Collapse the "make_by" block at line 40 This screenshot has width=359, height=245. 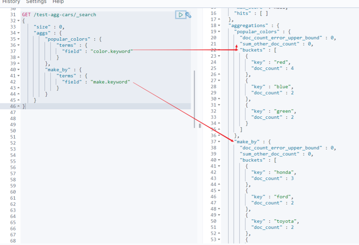(x=19, y=70)
